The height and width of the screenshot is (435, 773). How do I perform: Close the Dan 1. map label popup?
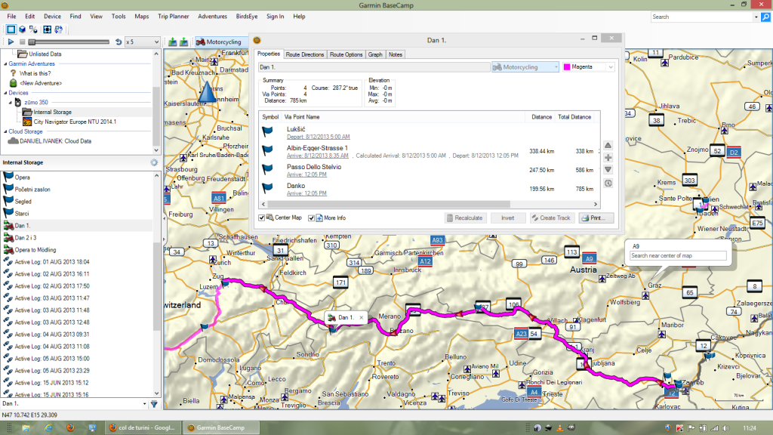point(362,318)
